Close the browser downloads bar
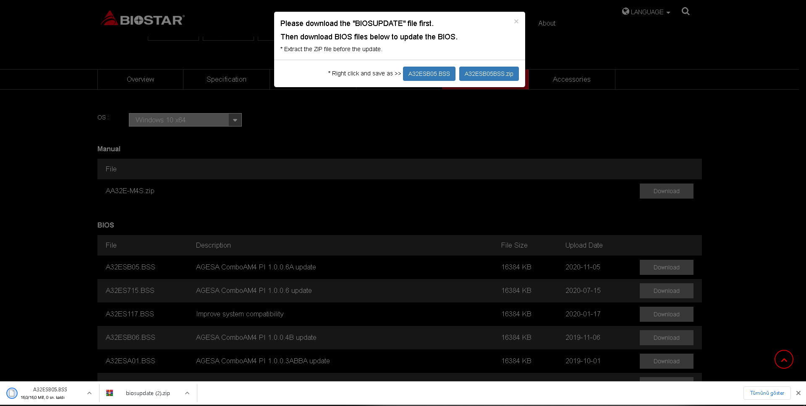Screen dimensions: 806x406 [x=798, y=393]
